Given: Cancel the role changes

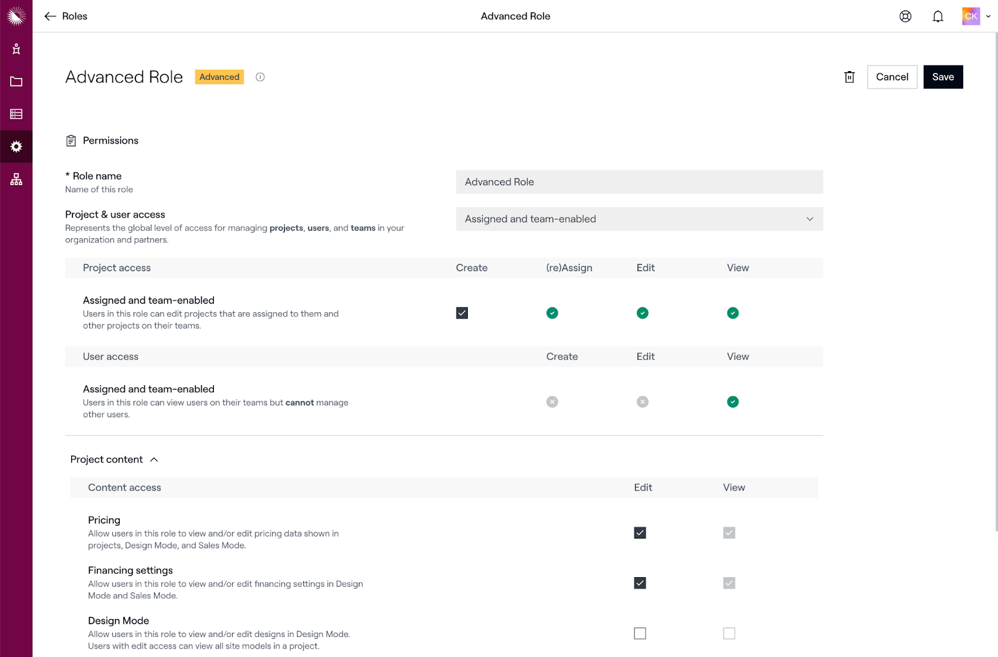Looking at the screenshot, I should point(892,77).
